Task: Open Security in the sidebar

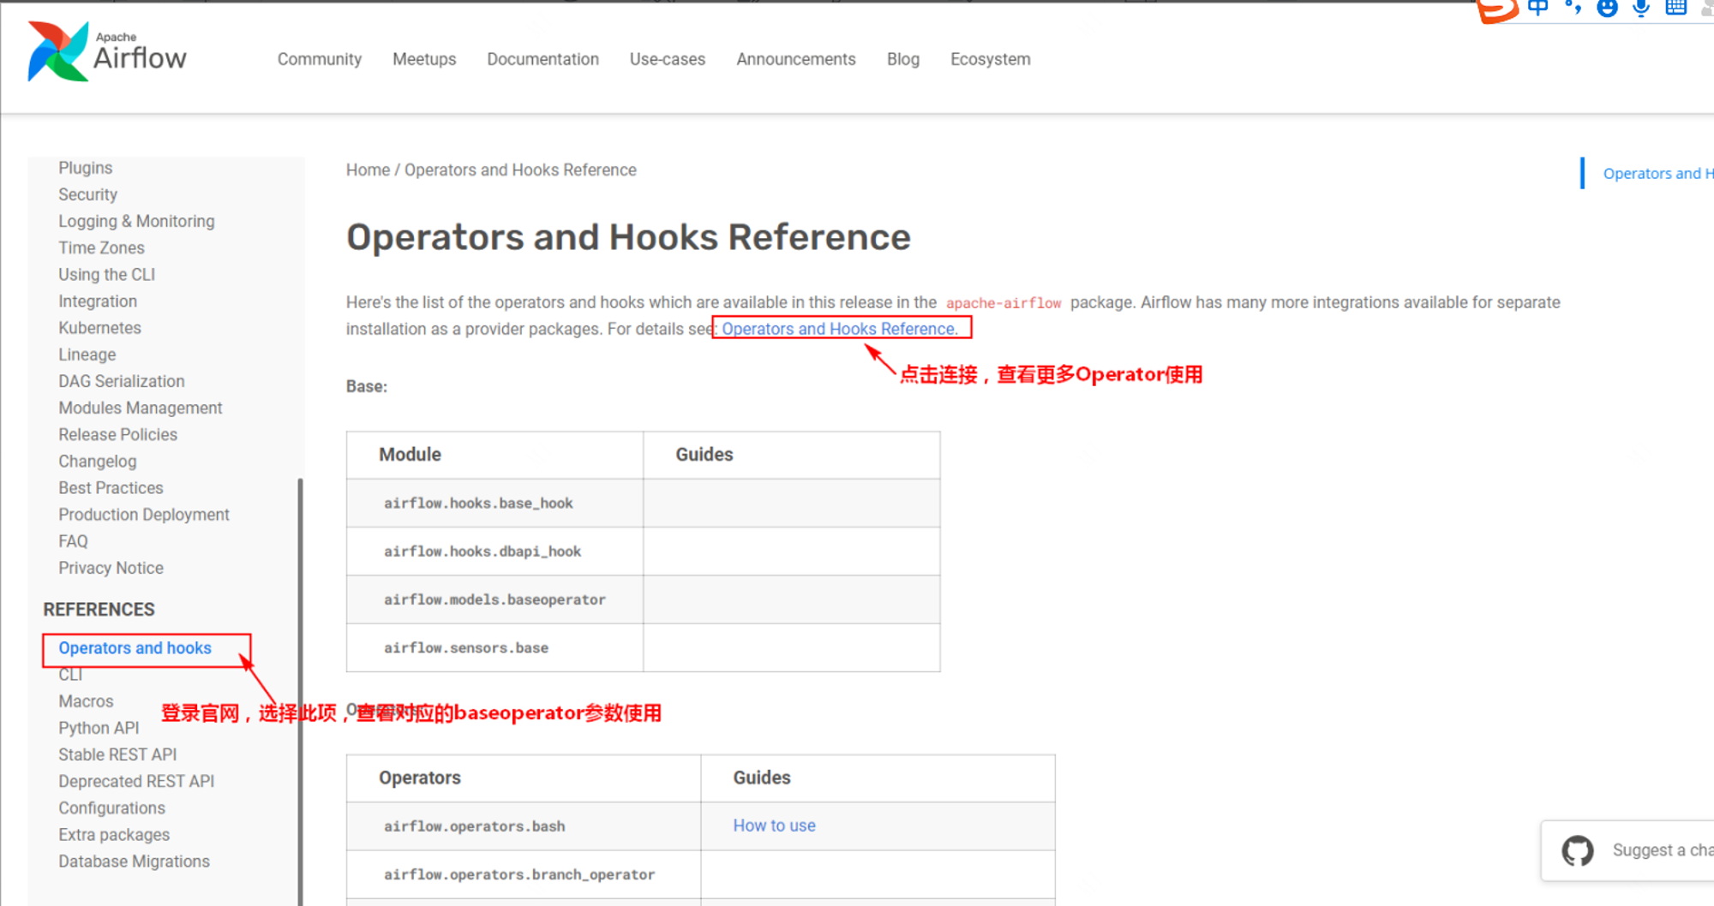Action: tap(87, 194)
